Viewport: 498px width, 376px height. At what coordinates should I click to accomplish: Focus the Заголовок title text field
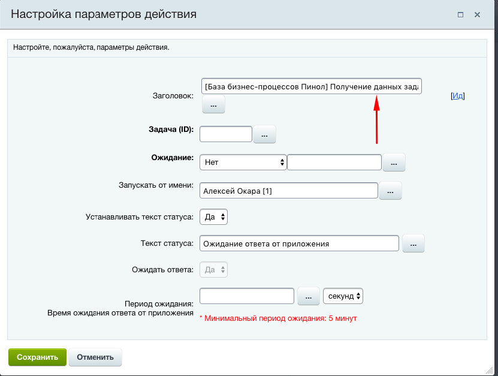[x=311, y=86]
